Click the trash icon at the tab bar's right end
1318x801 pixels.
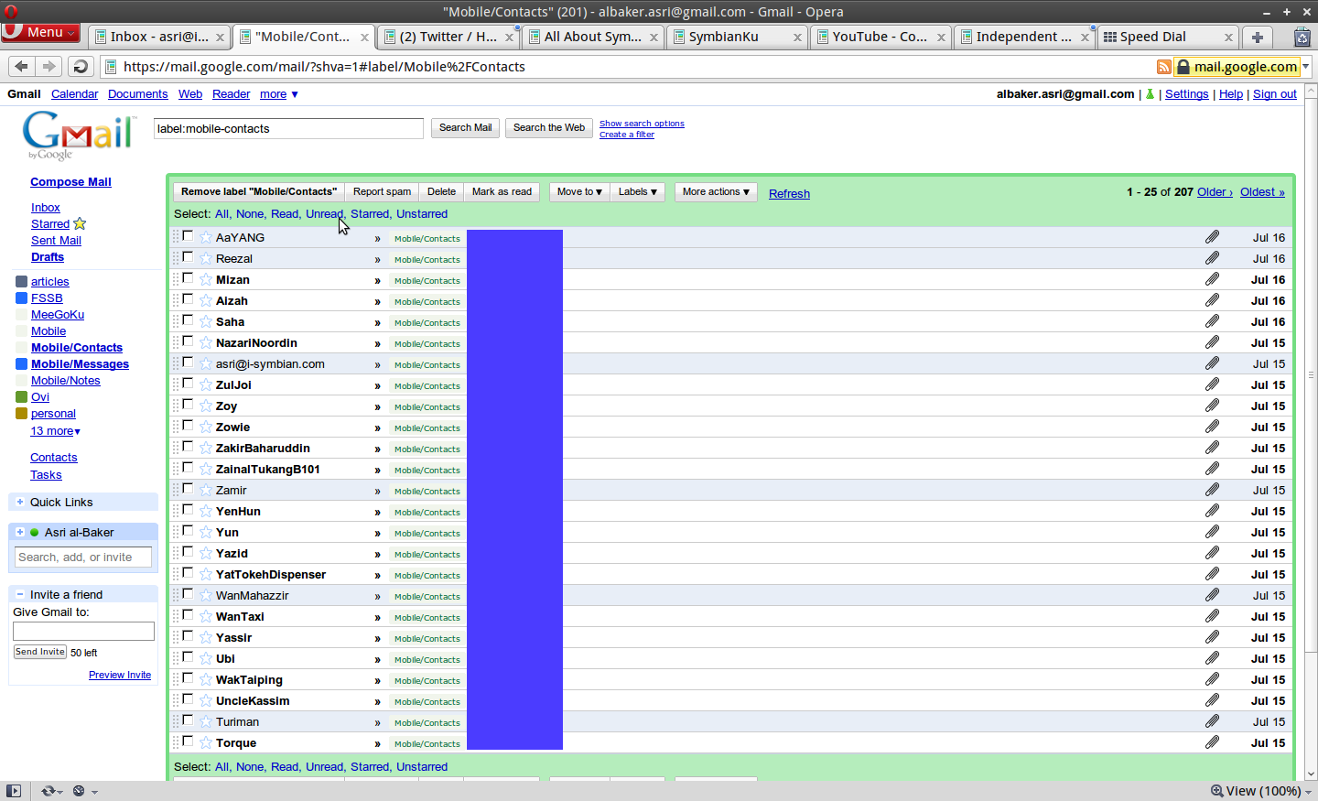1301,37
